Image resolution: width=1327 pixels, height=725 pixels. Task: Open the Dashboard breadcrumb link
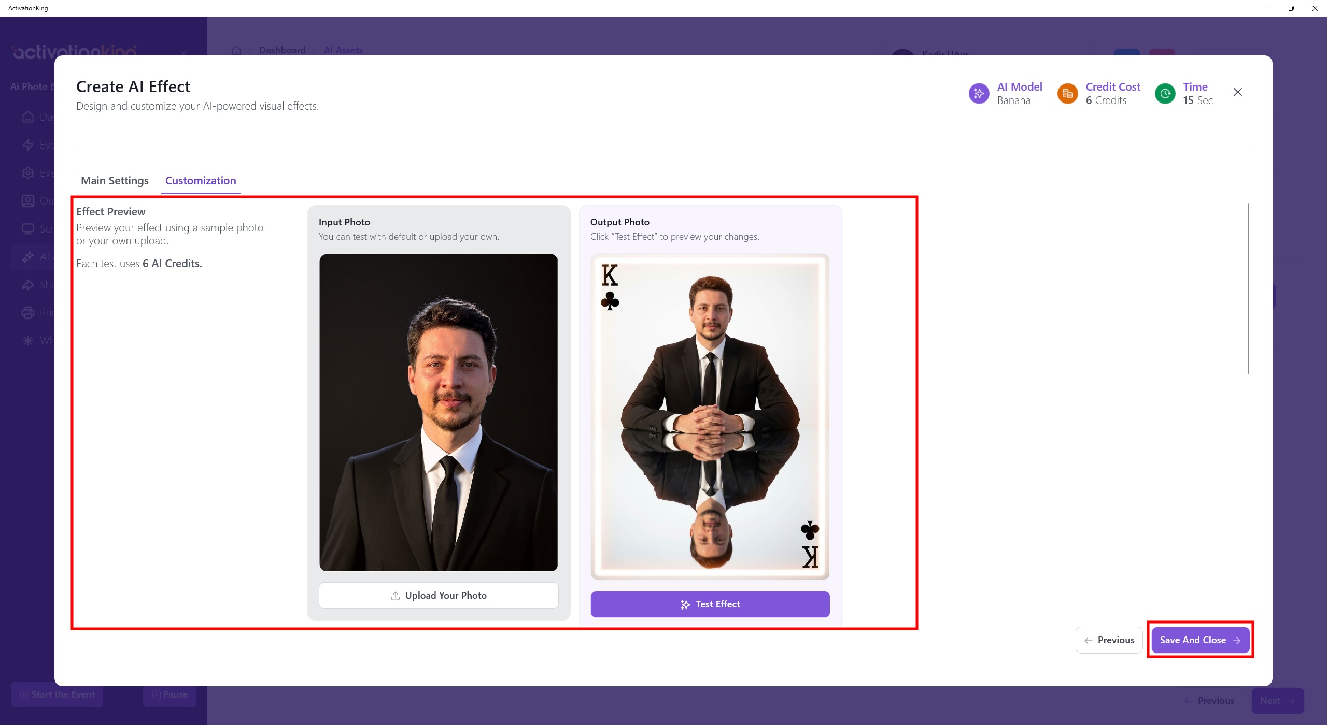click(x=282, y=50)
